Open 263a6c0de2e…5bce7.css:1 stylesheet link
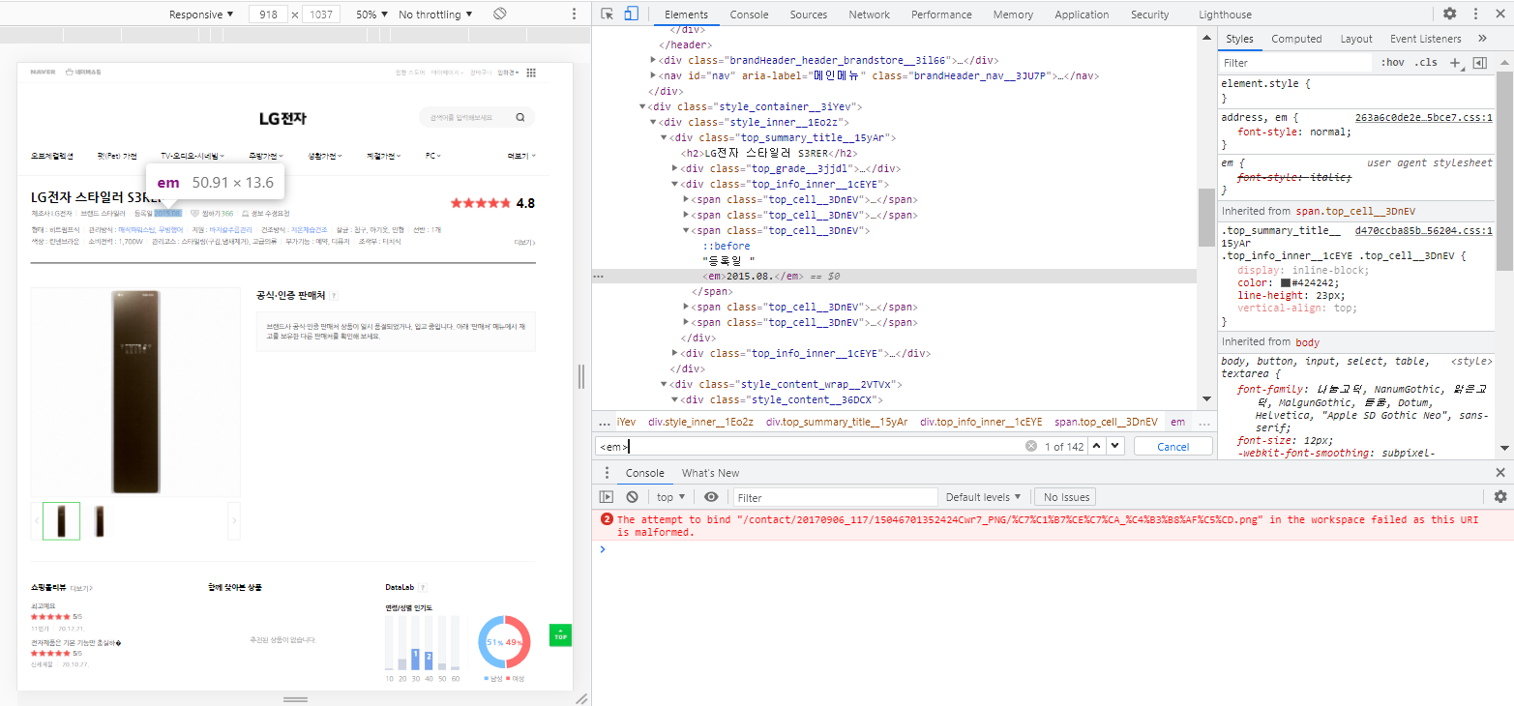1514x706 pixels. coord(1424,117)
